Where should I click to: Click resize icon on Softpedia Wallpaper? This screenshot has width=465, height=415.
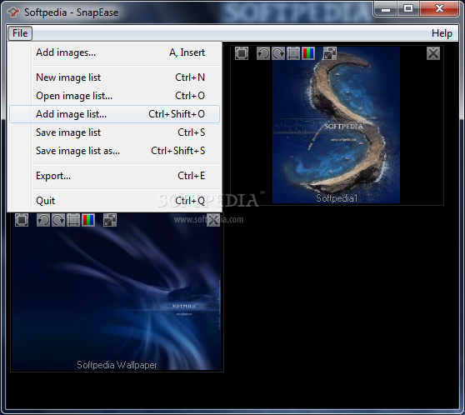tap(110, 220)
